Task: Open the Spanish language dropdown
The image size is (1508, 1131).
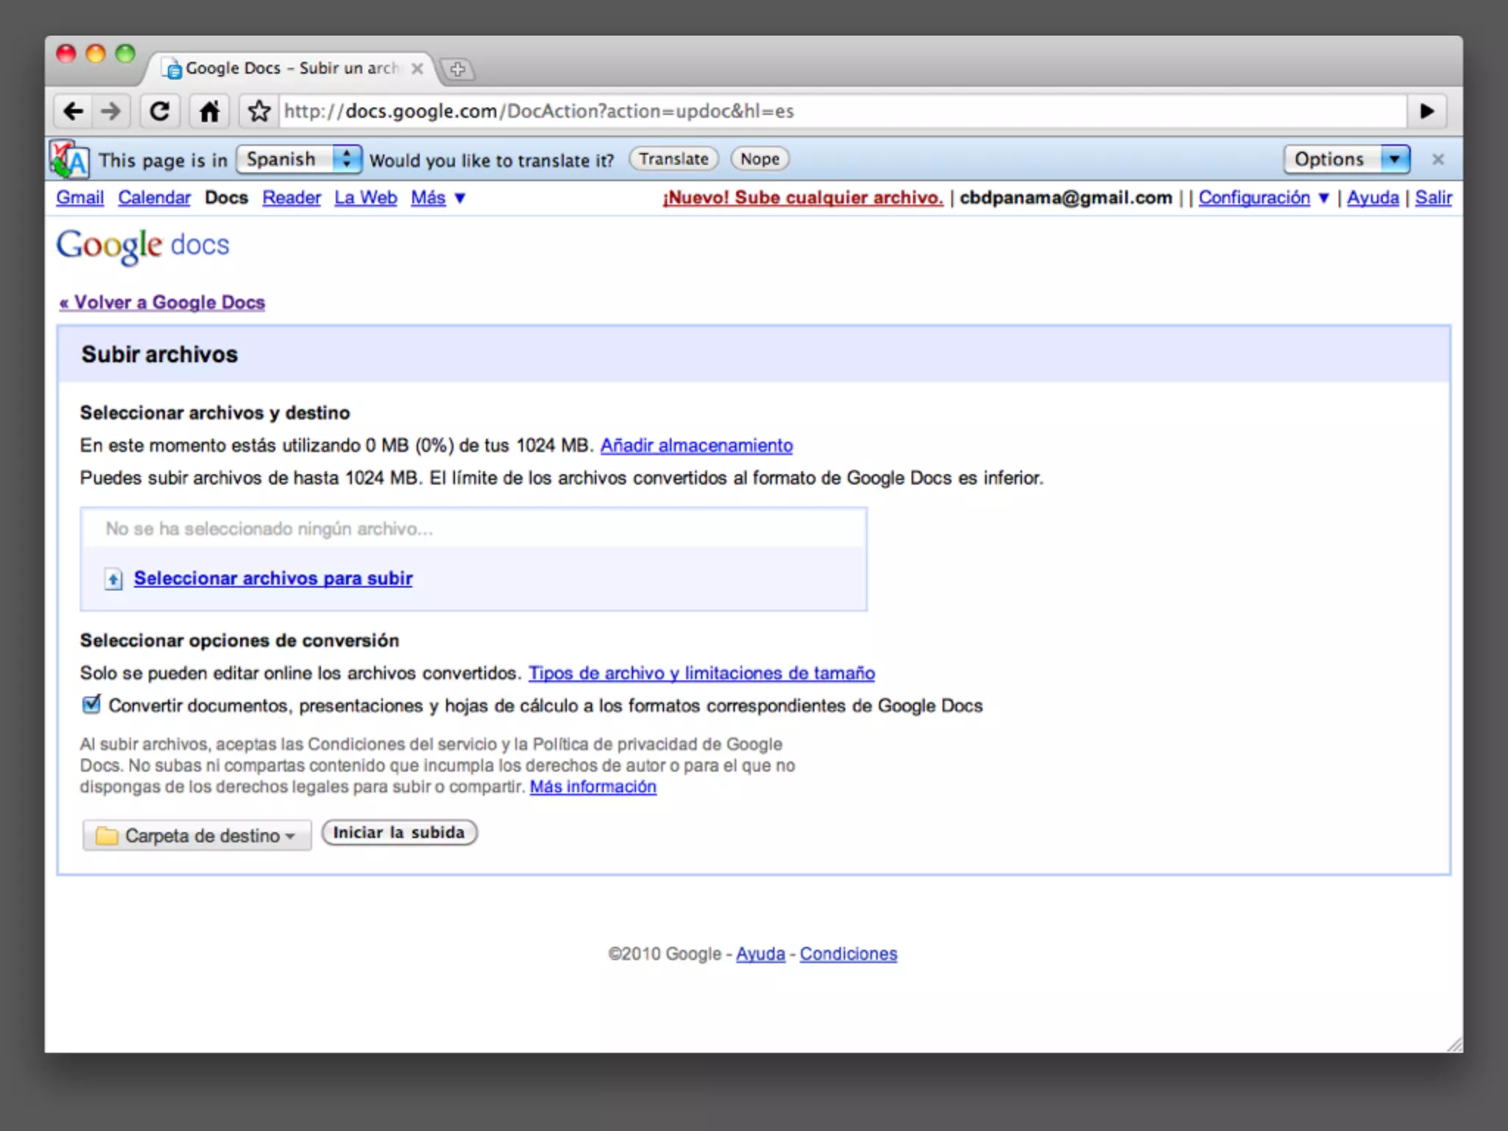Action: click(x=298, y=159)
